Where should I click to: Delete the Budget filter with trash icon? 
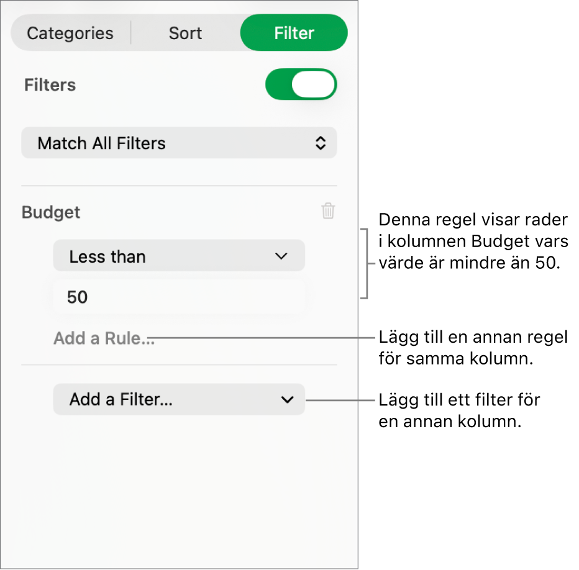pos(328,211)
